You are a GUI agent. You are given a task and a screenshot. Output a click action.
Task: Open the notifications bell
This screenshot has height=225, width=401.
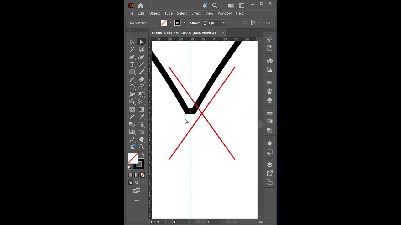(205, 5)
